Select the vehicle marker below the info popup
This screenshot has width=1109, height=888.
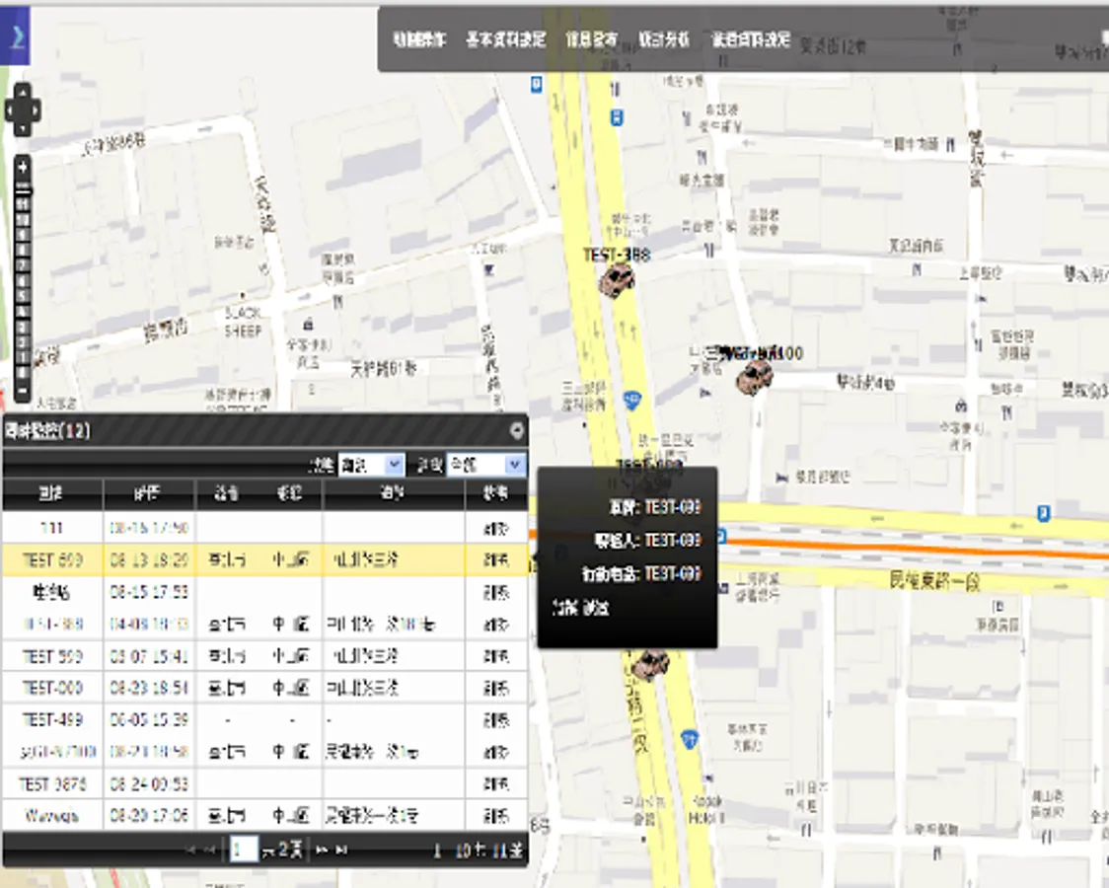pyautogui.click(x=650, y=665)
